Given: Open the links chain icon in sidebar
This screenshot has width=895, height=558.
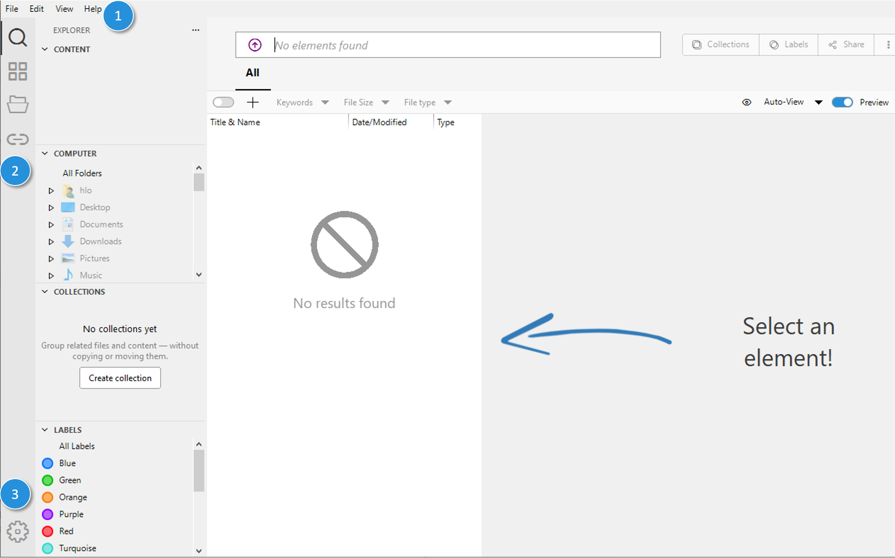Looking at the screenshot, I should [18, 139].
